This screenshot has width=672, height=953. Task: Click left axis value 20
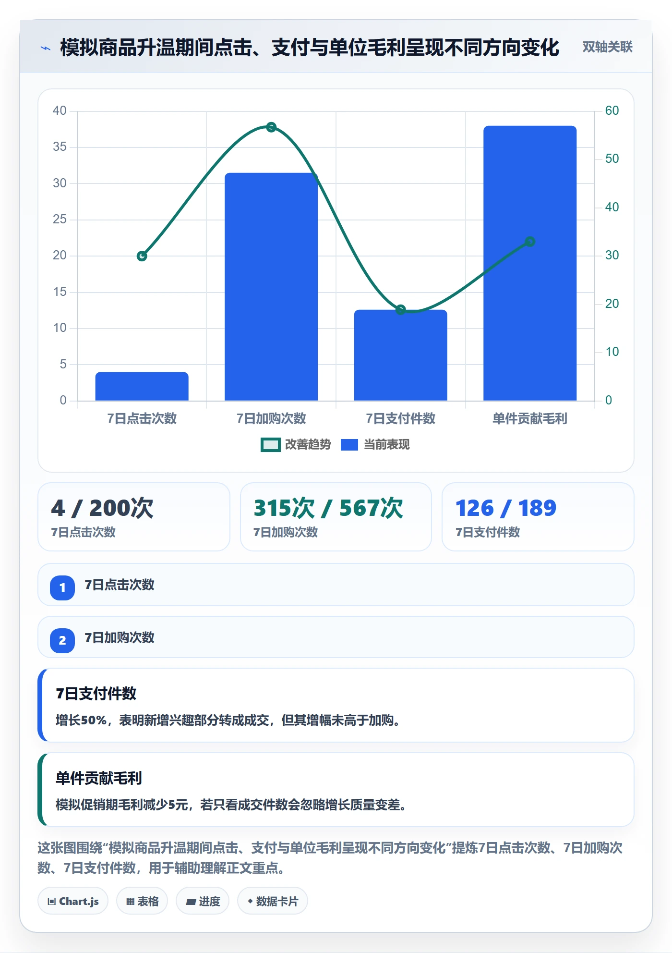coord(60,256)
